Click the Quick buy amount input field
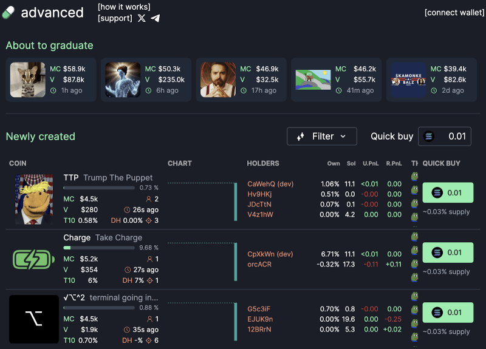The height and width of the screenshot is (349, 486). tap(453, 137)
